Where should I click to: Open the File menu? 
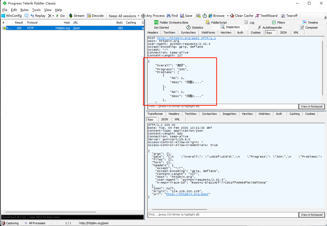(5, 10)
